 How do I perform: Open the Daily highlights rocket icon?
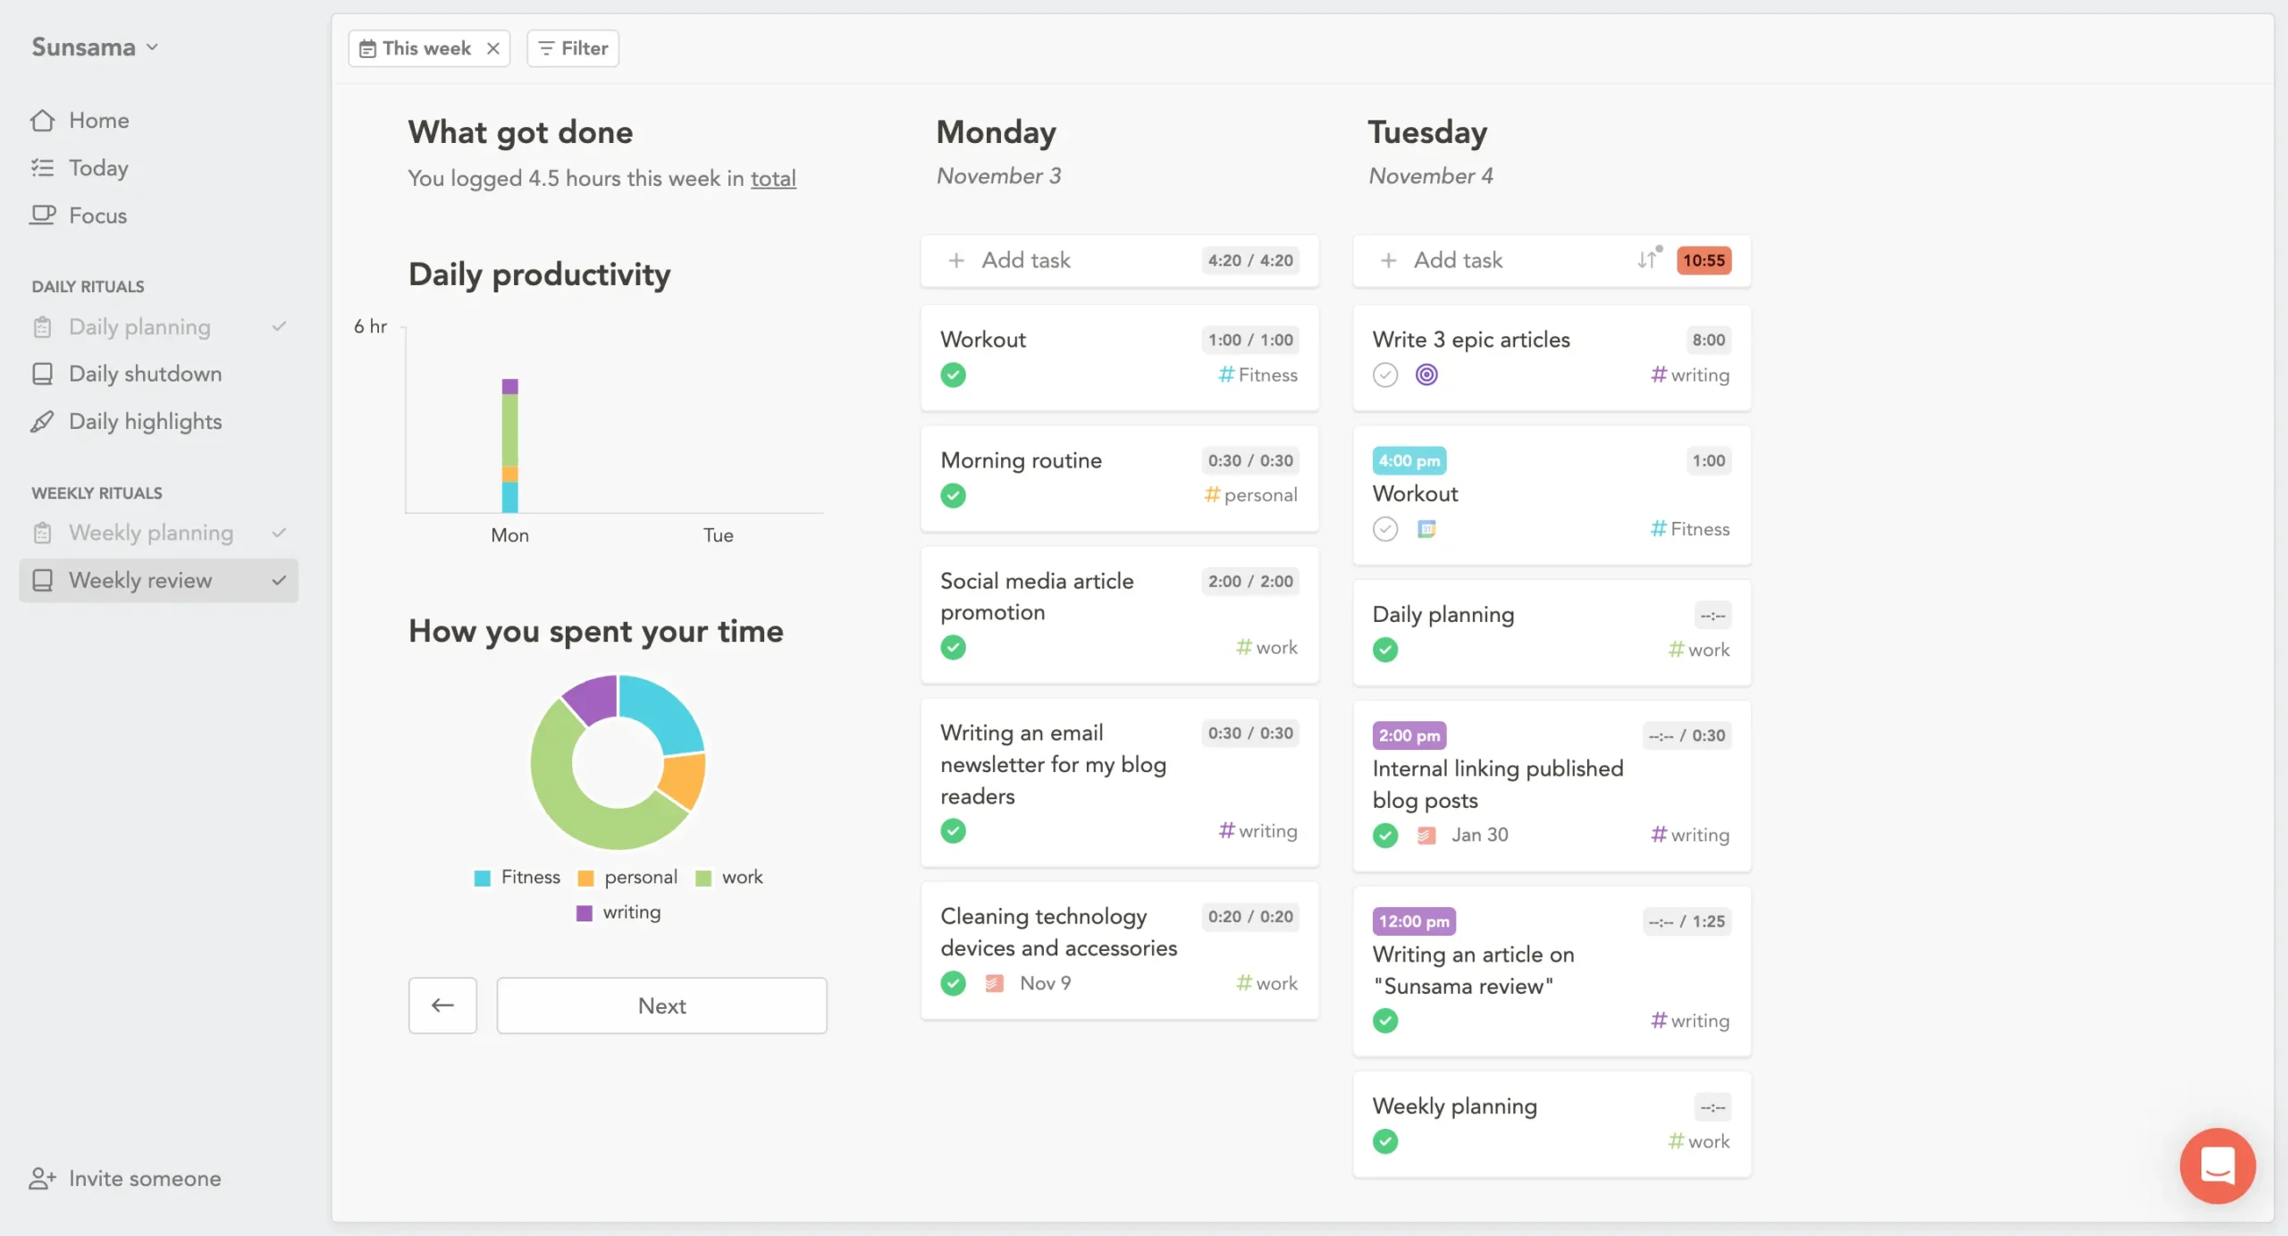click(x=42, y=421)
